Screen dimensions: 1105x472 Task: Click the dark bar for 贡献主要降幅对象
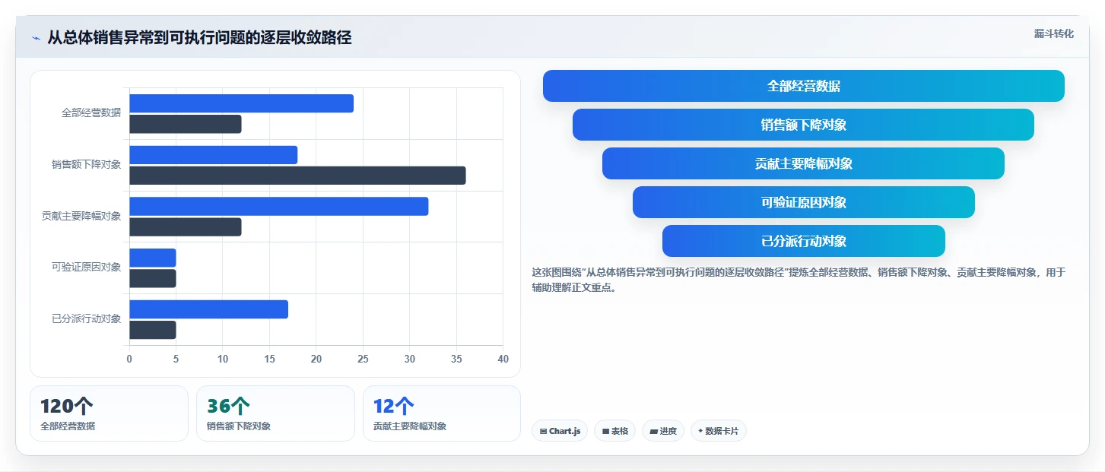coord(186,227)
